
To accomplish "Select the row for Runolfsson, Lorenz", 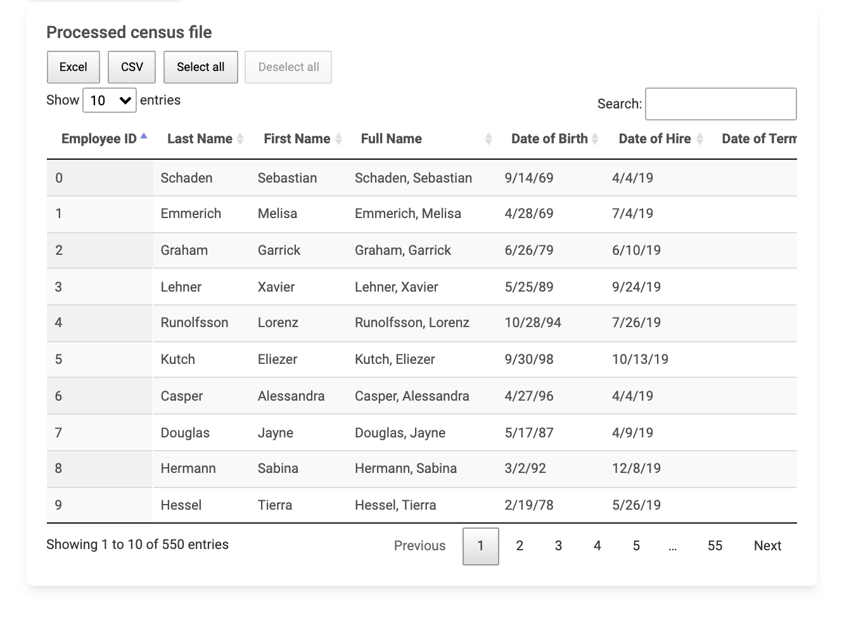I will click(x=412, y=323).
